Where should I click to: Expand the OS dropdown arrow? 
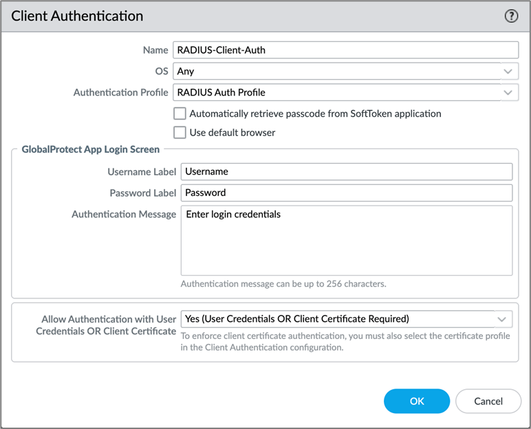coord(508,71)
